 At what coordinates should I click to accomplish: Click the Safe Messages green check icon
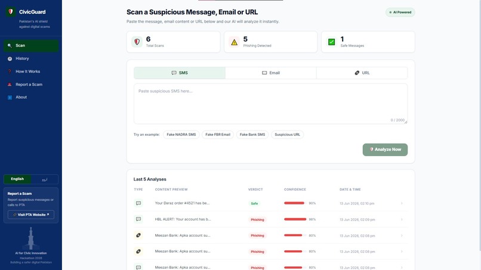coord(332,42)
